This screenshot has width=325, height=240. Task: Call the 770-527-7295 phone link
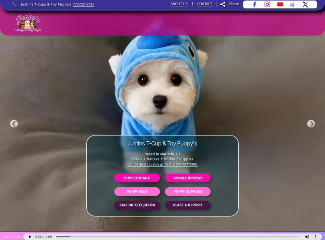[83, 4]
